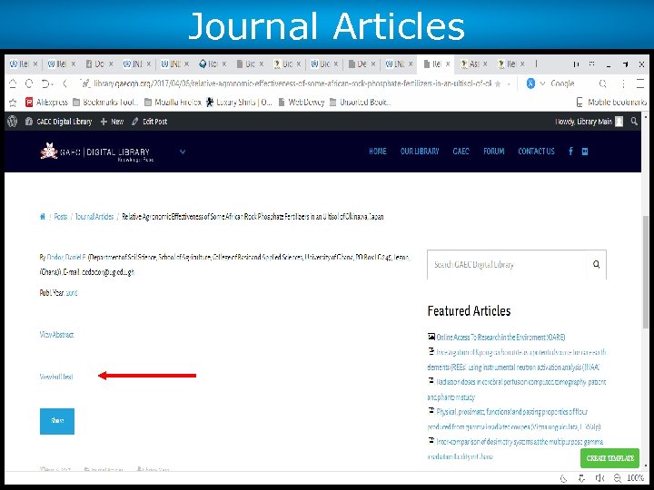Open the View Full Text link
This screenshot has height=490, width=654.
click(x=56, y=377)
